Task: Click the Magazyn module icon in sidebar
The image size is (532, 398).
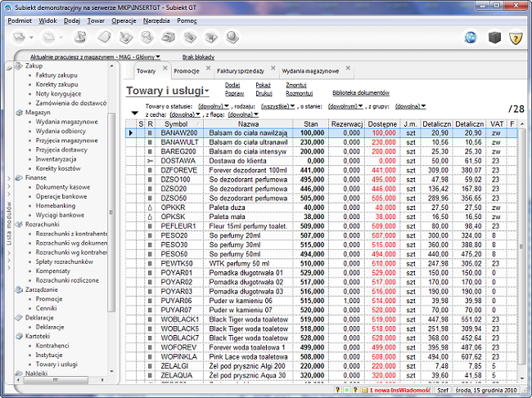Action: click(20, 112)
